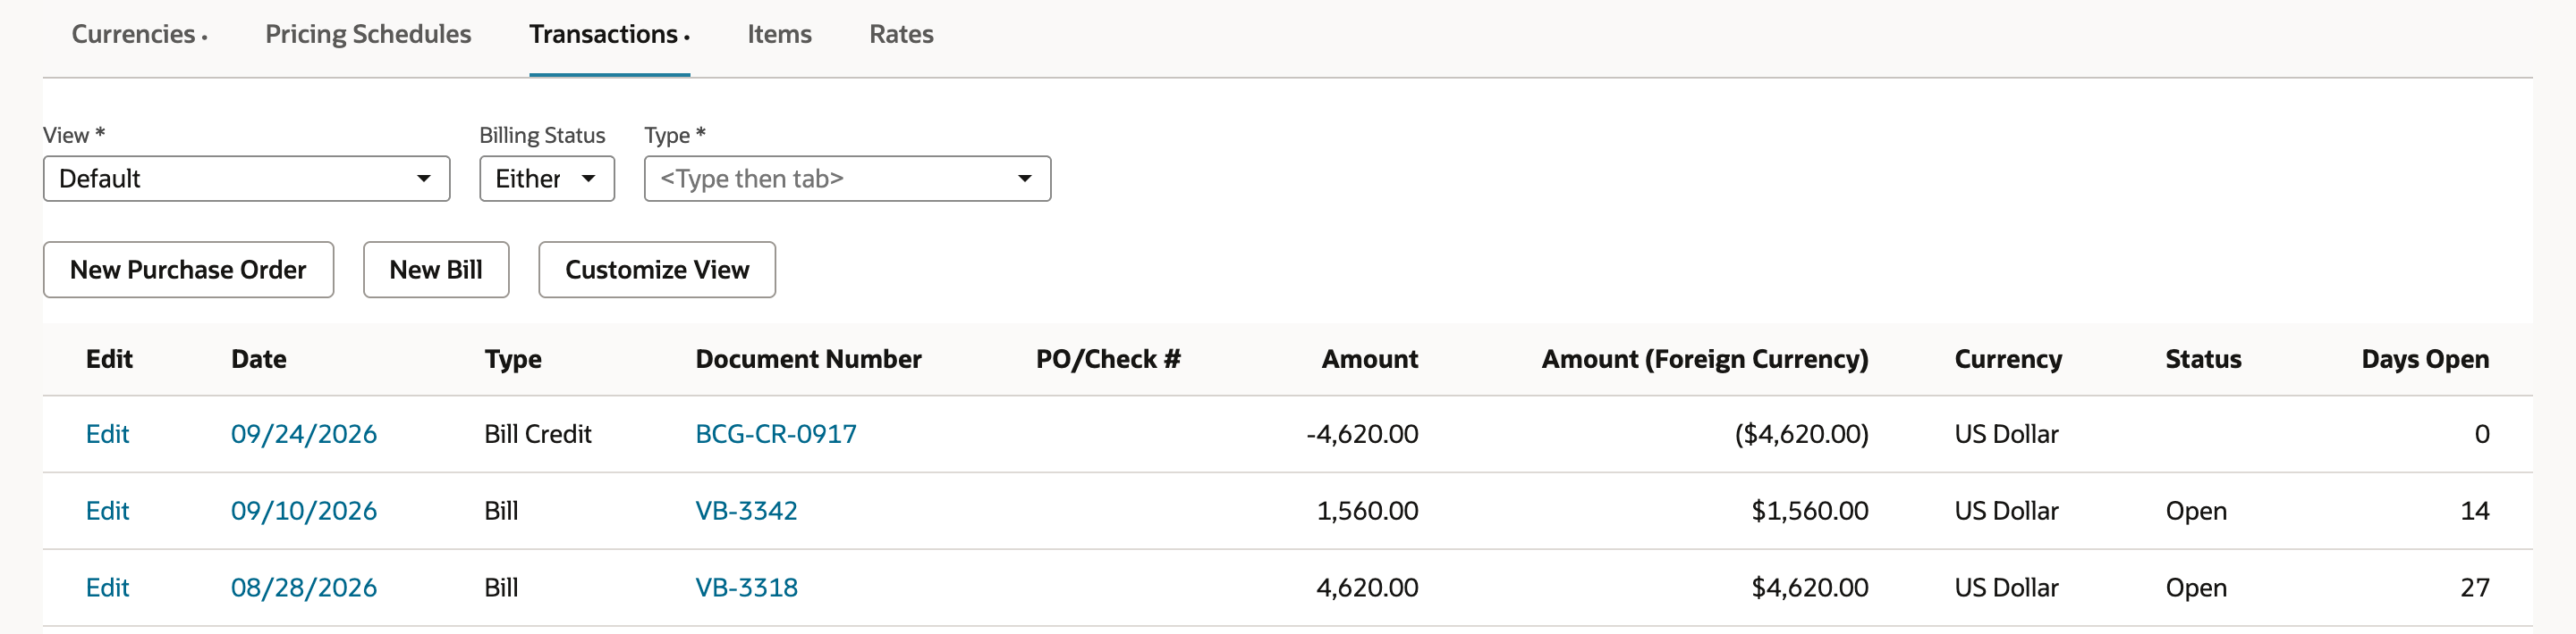
Task: Click the Currency column header
Action: (x=2008, y=360)
